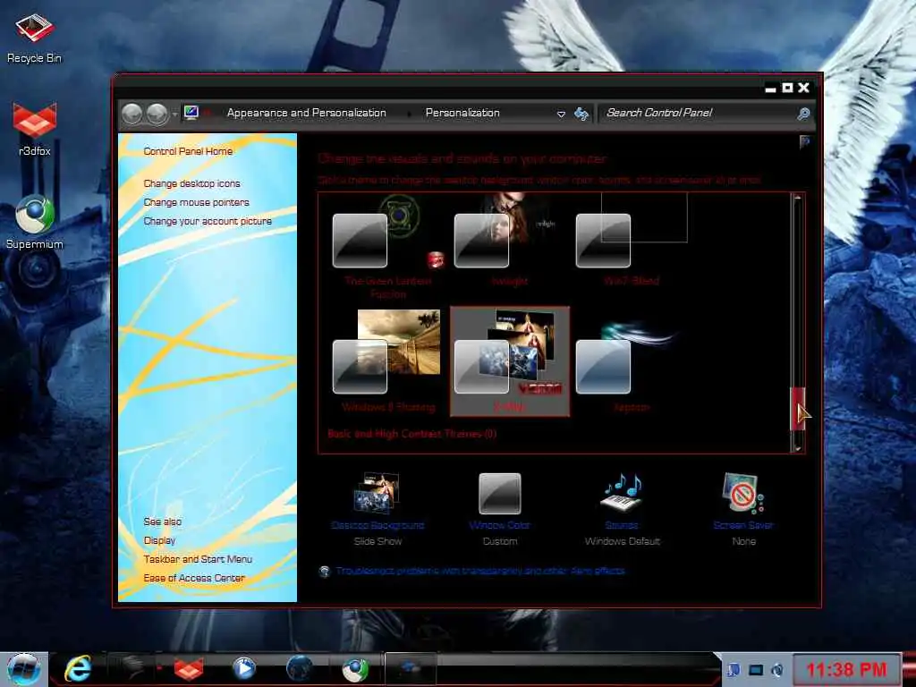Open the Window Color custom setting
Image resolution: width=916 pixels, height=687 pixels.
[499, 508]
